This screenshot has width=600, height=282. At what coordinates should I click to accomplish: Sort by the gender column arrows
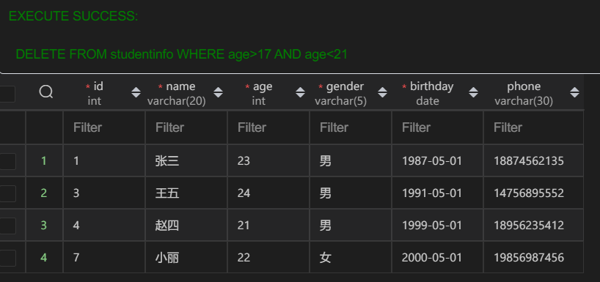tap(382, 92)
